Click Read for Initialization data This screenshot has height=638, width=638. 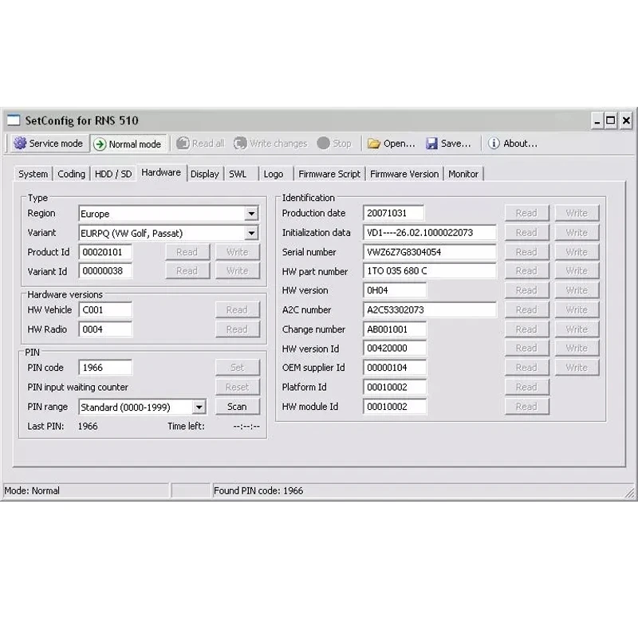[x=526, y=233]
